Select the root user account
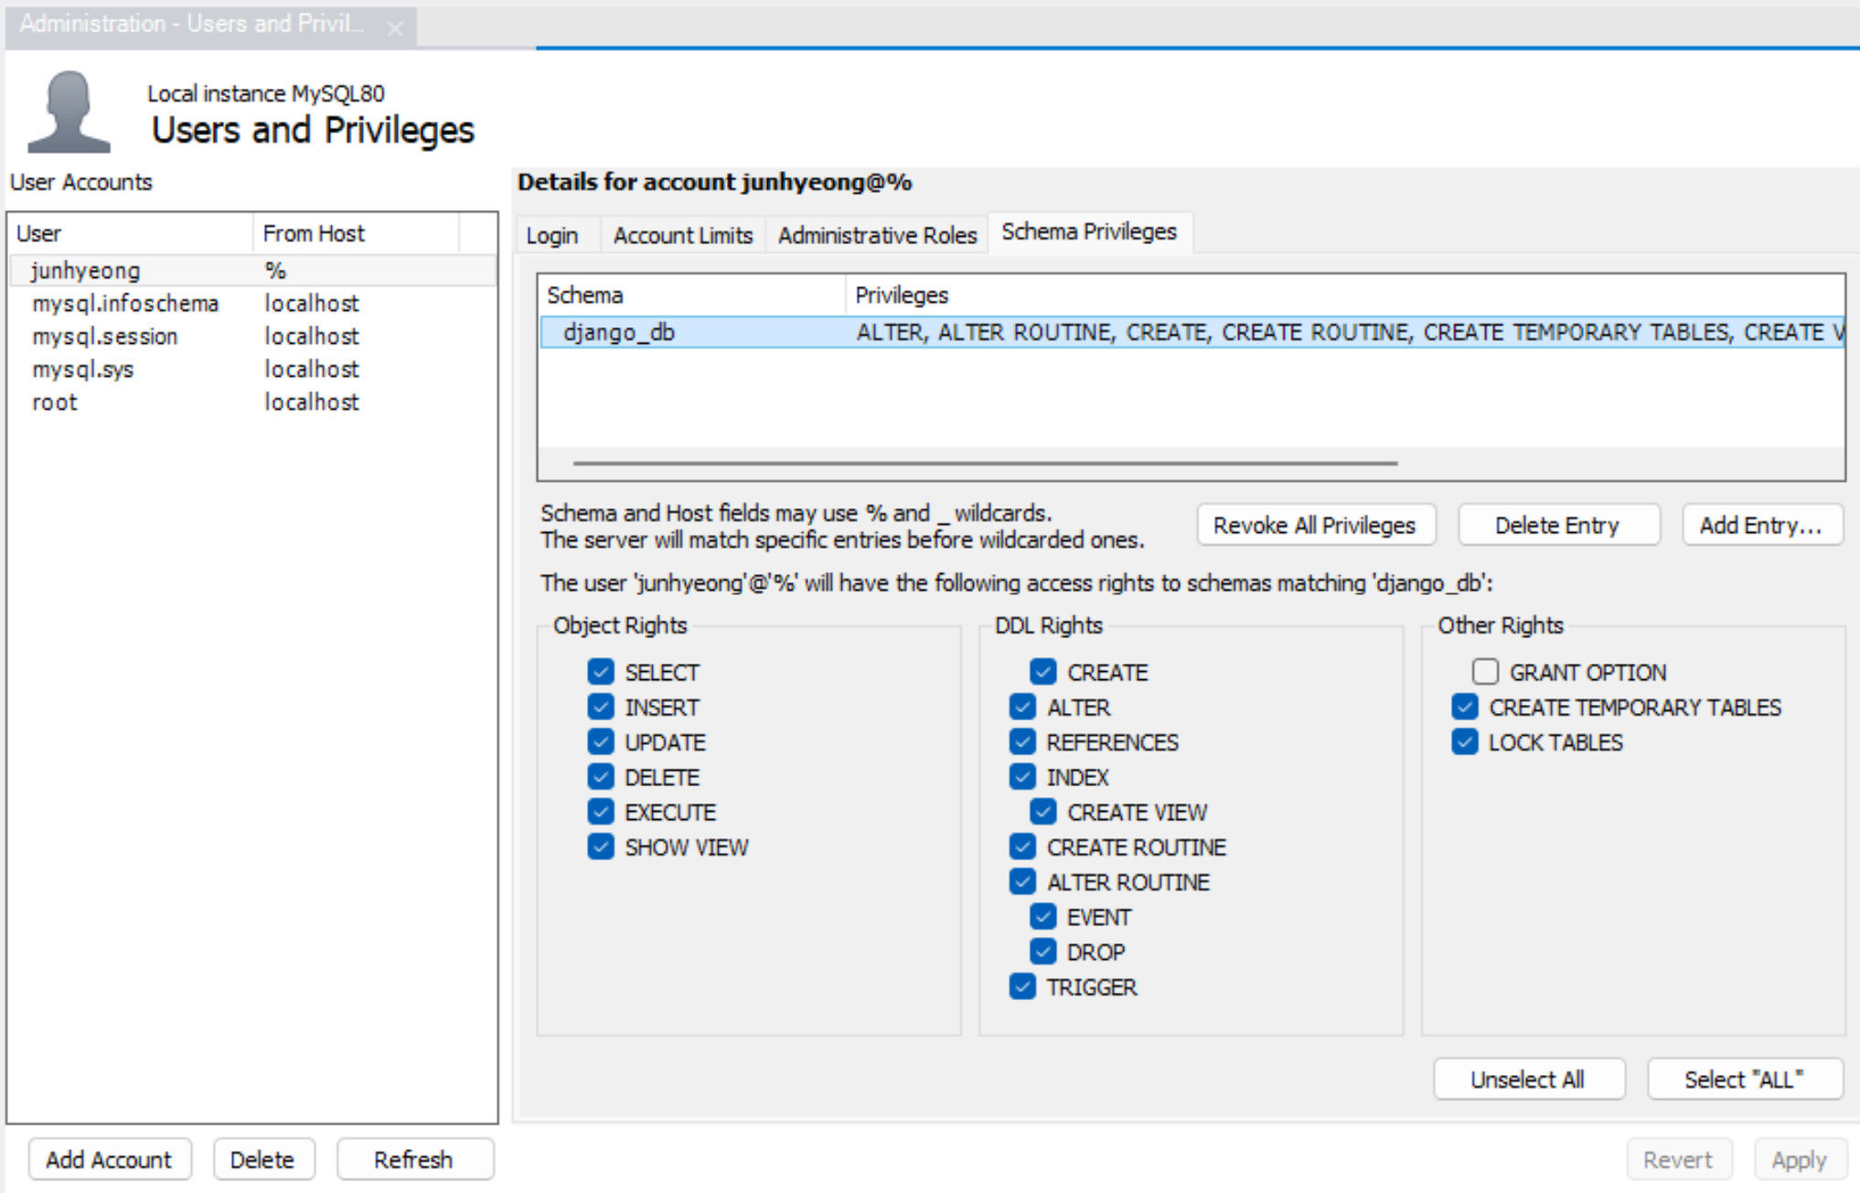Screen dimensions: 1860x1193 55,402
